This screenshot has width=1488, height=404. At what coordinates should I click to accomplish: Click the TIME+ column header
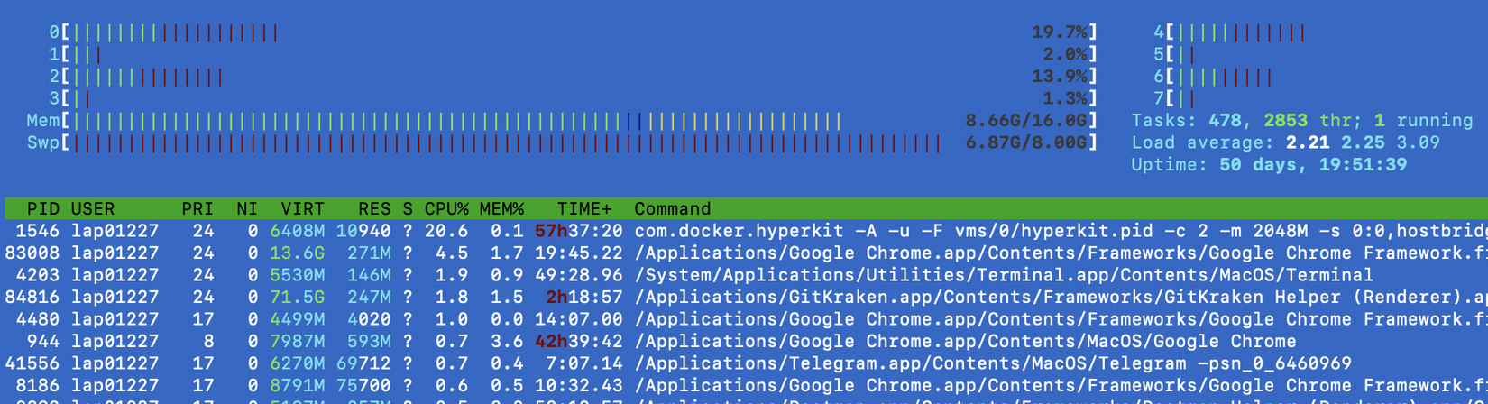tap(583, 208)
